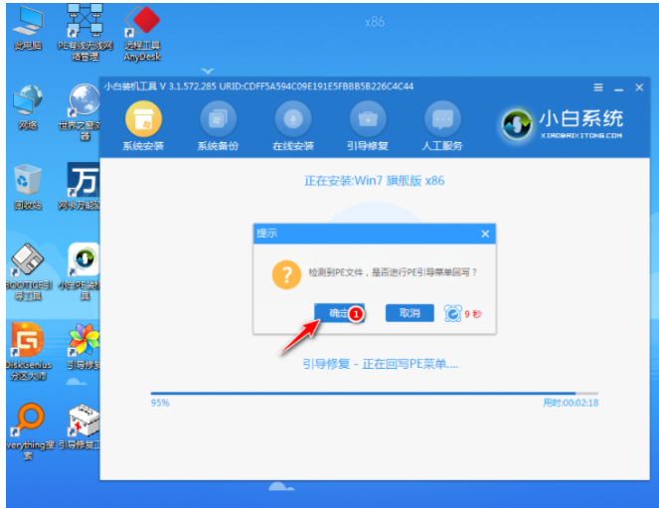This screenshot has height=508, width=659.
Task: Click the dialog message about PE引导菜单回写
Action: pyautogui.click(x=393, y=272)
